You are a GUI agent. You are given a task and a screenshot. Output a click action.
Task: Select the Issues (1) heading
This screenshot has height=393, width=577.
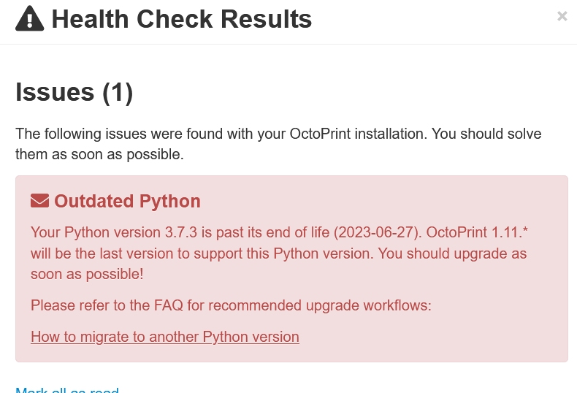74,92
